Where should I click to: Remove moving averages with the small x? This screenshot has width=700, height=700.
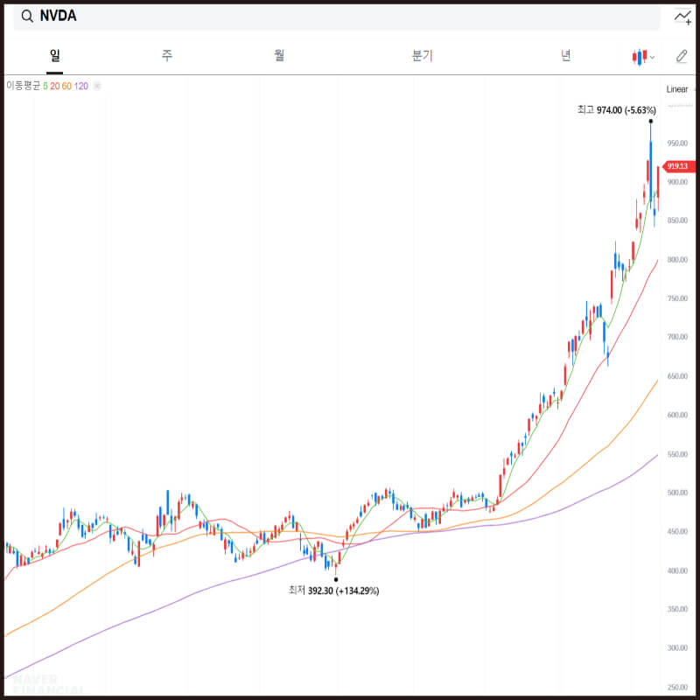pos(97,86)
